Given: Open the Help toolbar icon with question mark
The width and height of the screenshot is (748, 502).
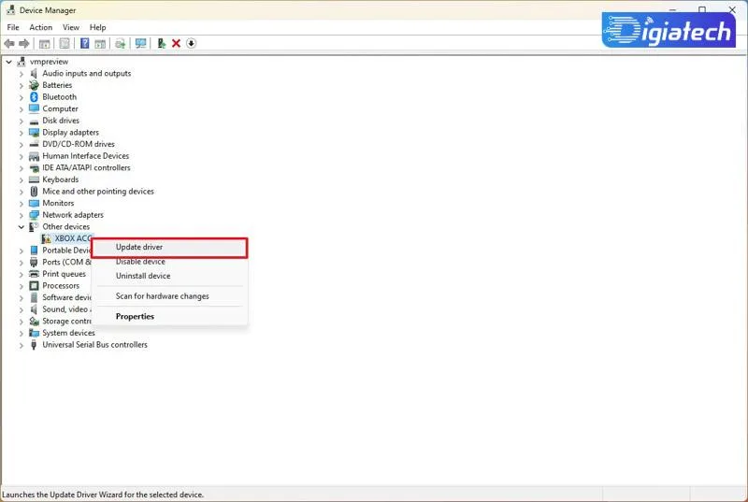Looking at the screenshot, I should [x=84, y=44].
